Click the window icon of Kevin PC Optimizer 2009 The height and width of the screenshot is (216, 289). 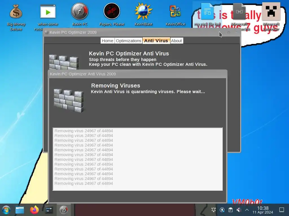point(47,32)
